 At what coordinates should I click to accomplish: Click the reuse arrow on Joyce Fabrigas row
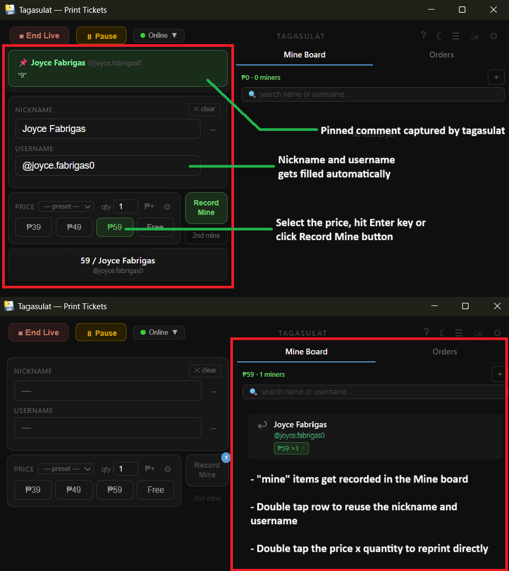(x=262, y=425)
